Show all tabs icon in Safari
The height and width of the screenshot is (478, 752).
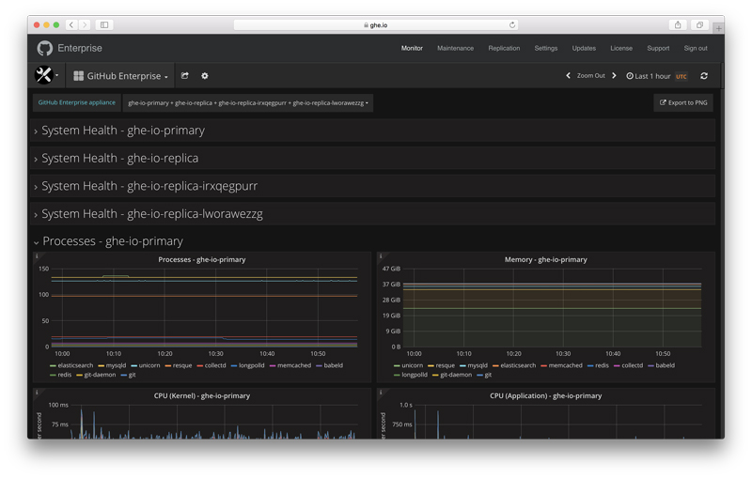point(699,25)
